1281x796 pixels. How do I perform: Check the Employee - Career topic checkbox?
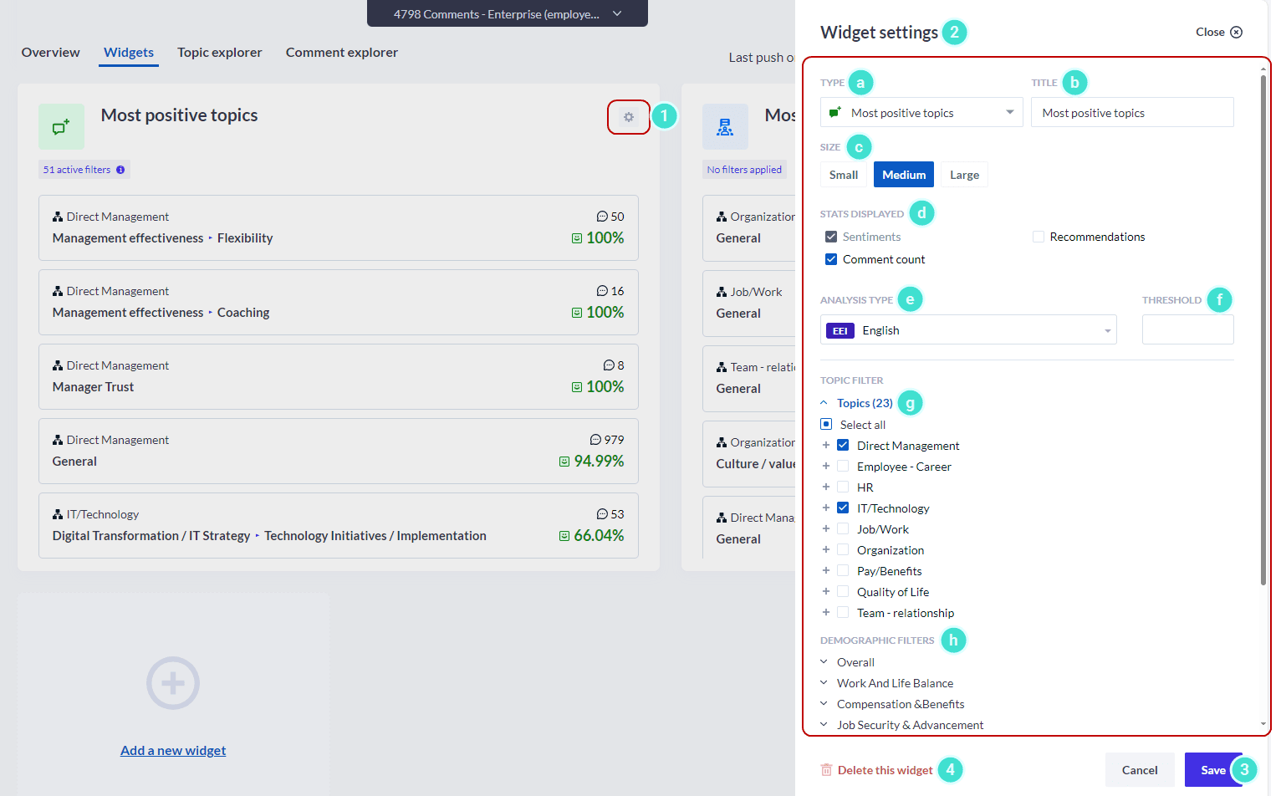pyautogui.click(x=843, y=467)
